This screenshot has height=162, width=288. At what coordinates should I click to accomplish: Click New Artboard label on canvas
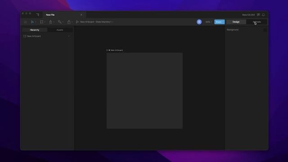[117, 50]
